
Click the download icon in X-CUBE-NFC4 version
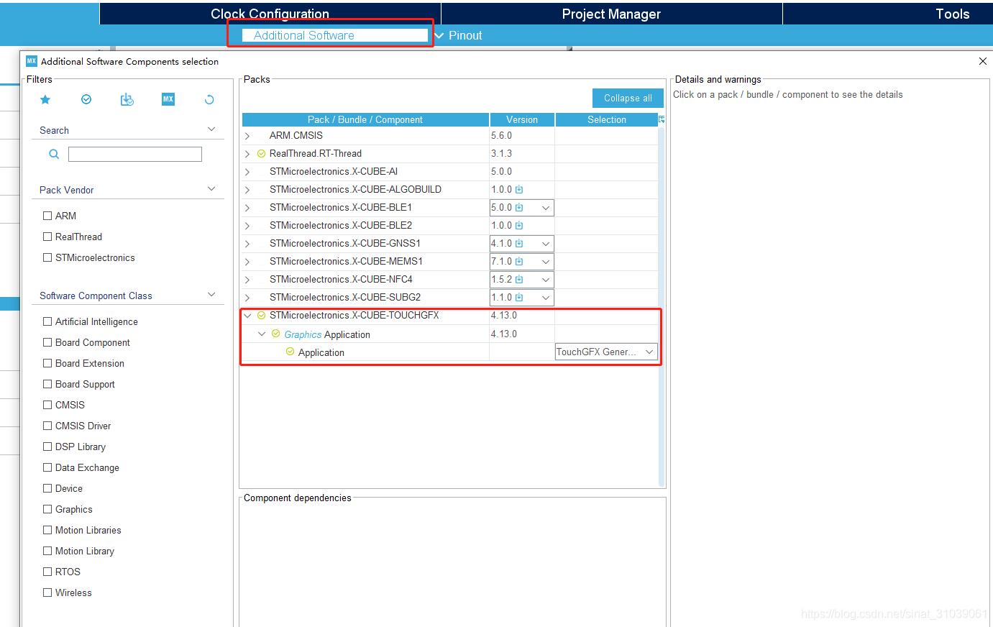pos(519,280)
